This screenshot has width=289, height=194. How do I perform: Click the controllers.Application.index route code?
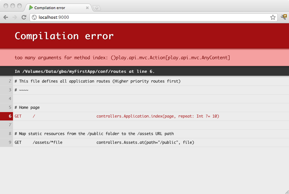pos(157,116)
